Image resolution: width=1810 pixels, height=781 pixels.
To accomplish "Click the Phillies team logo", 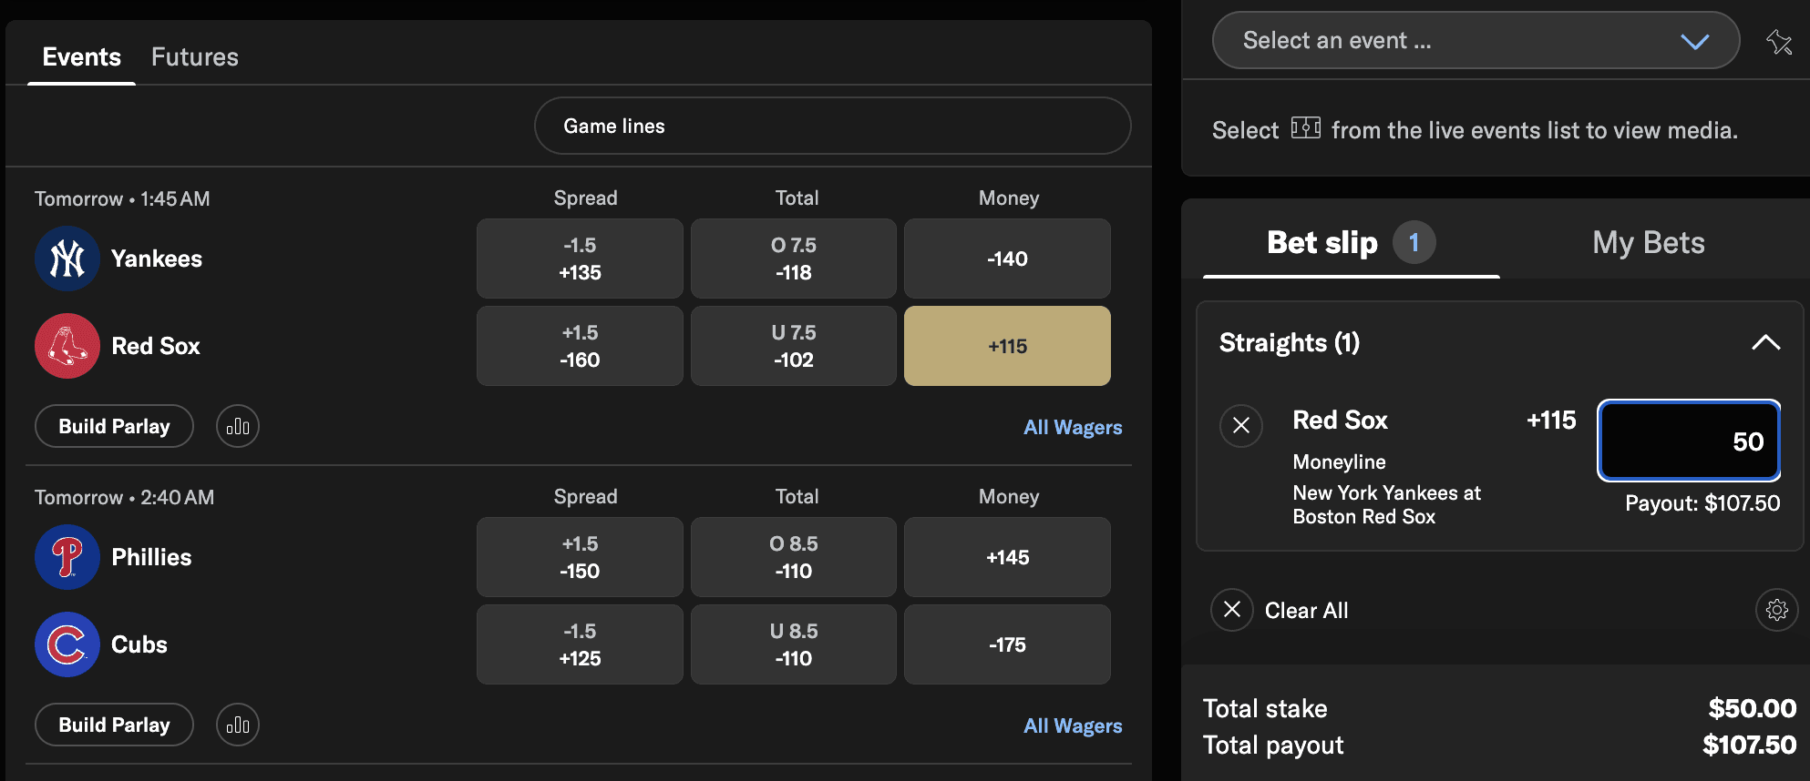I will click(x=67, y=557).
